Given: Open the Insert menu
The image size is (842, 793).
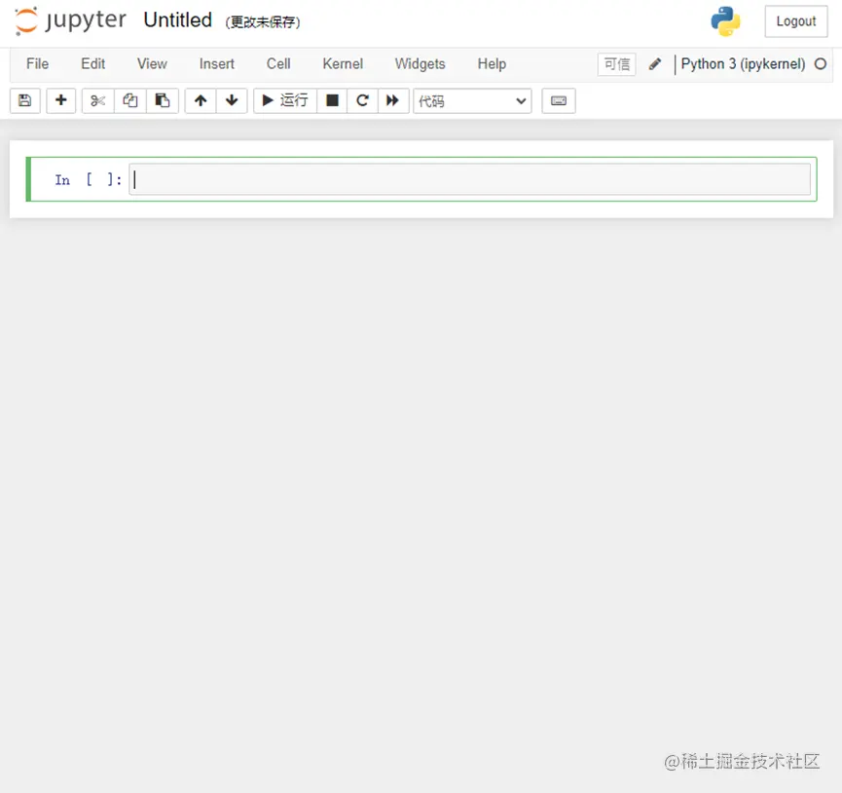Looking at the screenshot, I should click(x=216, y=64).
